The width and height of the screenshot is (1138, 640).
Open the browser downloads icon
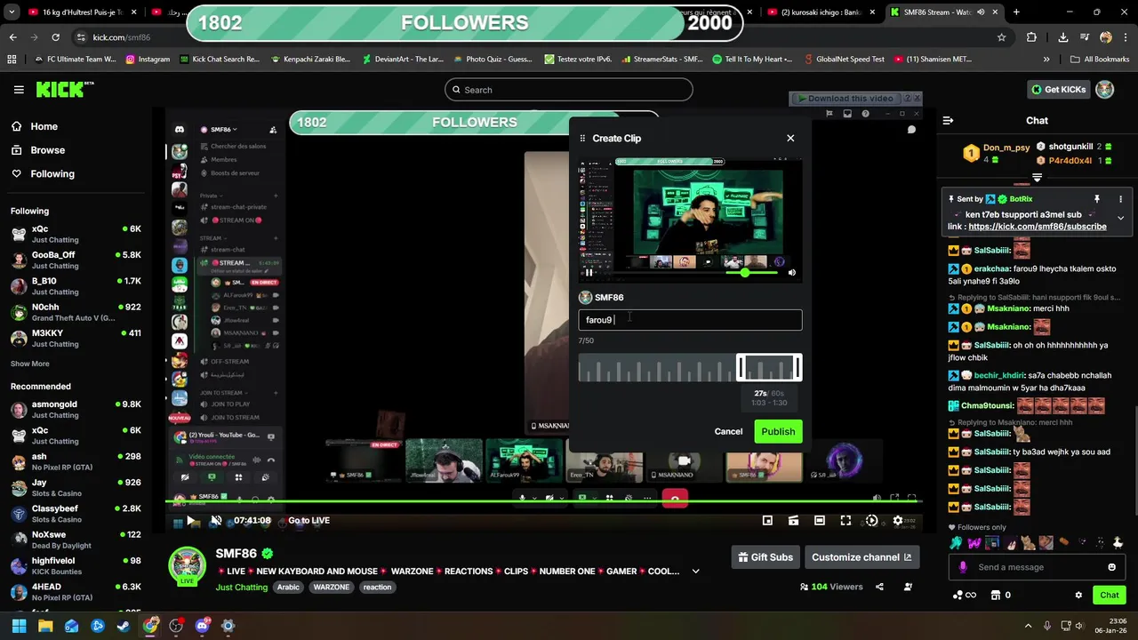coord(1063,37)
